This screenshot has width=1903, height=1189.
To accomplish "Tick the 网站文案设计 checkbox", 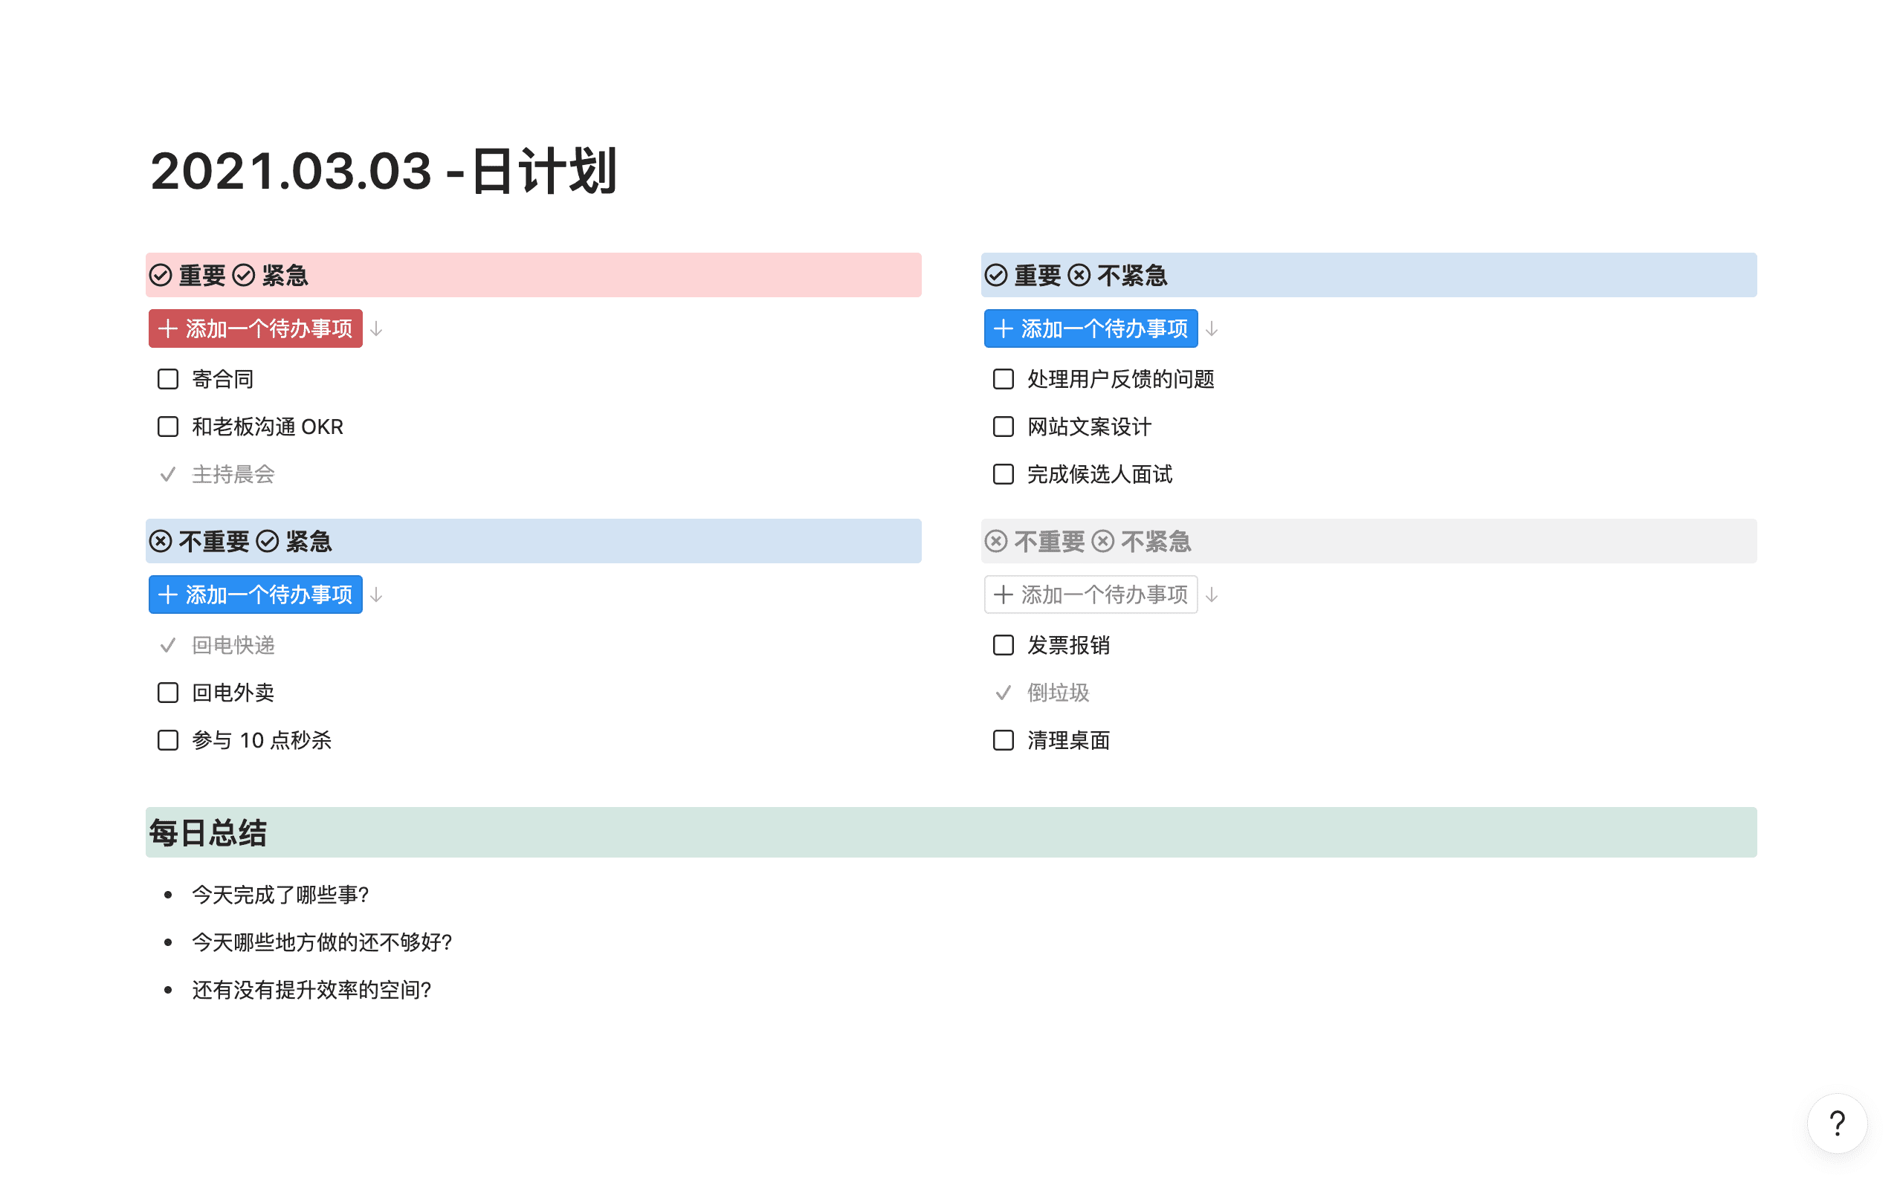I will click(1003, 427).
